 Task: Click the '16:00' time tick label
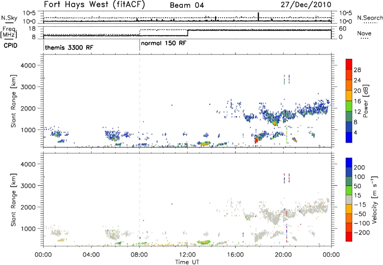click(235, 255)
